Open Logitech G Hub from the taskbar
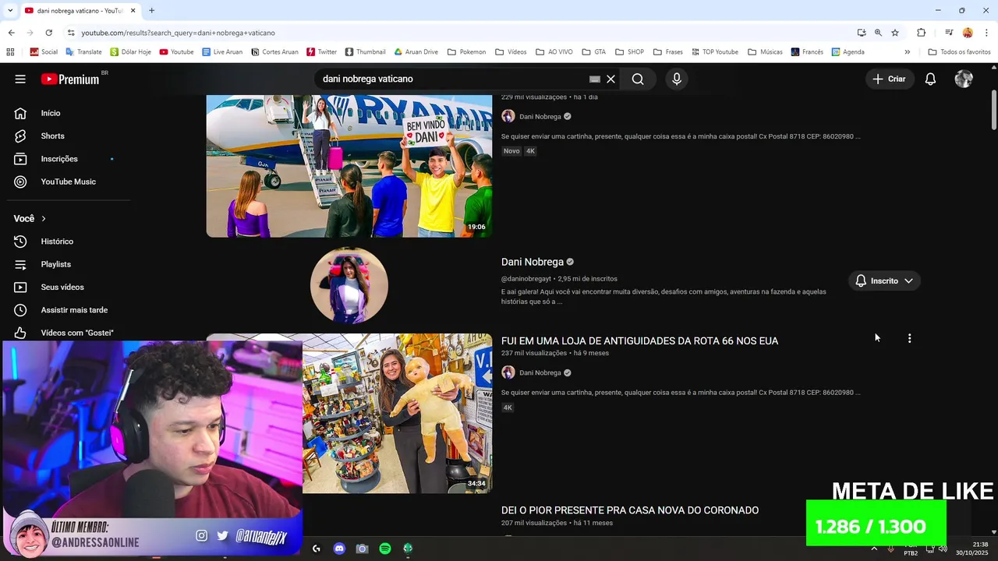The height and width of the screenshot is (561, 998). pos(316,549)
